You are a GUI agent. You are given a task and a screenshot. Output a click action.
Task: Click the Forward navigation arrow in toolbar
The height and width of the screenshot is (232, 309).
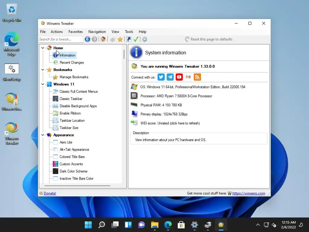coord(94,39)
